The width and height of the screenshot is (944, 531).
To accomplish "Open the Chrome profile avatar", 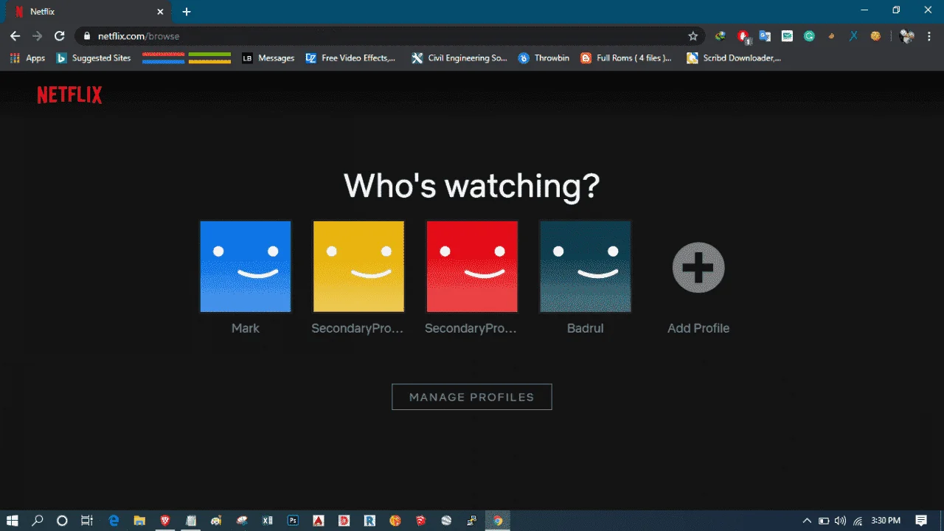I will pos(907,36).
